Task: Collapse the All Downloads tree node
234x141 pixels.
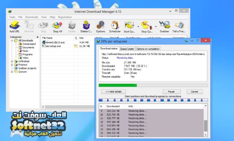Action: coord(12,40)
